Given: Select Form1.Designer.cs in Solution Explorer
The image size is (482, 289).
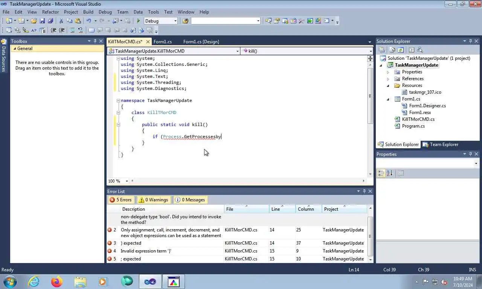Looking at the screenshot, I should point(427,106).
